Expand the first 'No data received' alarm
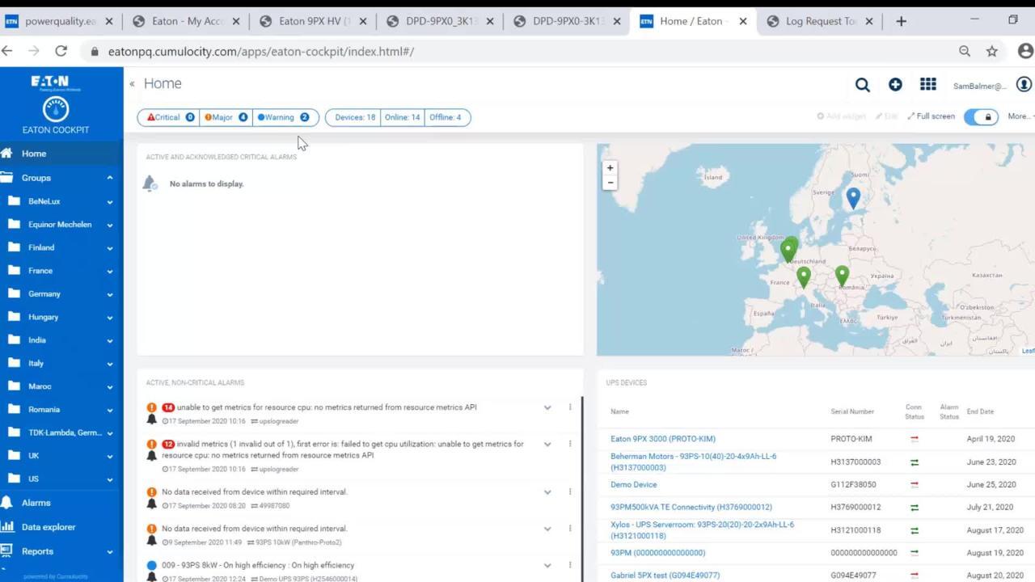This screenshot has height=582, width=1035. pyautogui.click(x=547, y=492)
